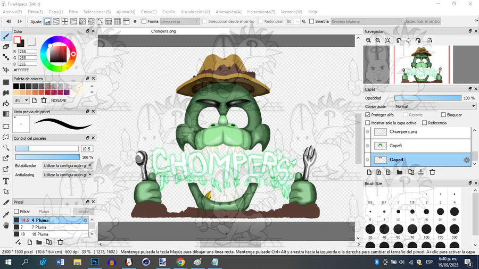Open the Combinación Normal blend dropdown

point(435,106)
